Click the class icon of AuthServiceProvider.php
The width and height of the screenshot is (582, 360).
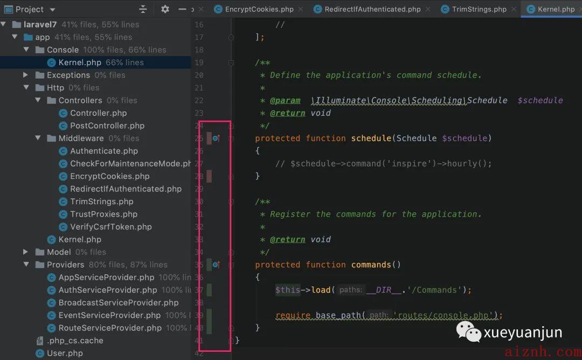coord(52,290)
